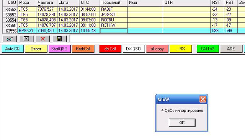Click the Позывной column header
Image resolution: width=245 pixels, height=140 pixels.
pyautogui.click(x=114, y=3)
